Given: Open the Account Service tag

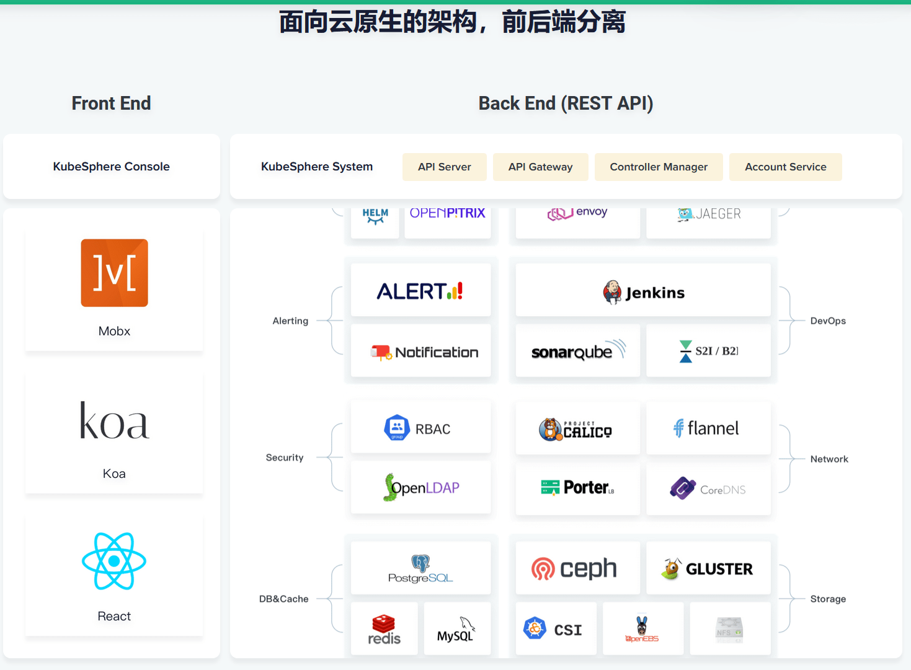Looking at the screenshot, I should pos(786,167).
